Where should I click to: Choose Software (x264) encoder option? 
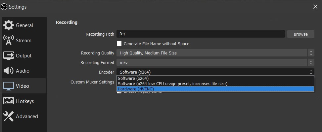pos(215,79)
